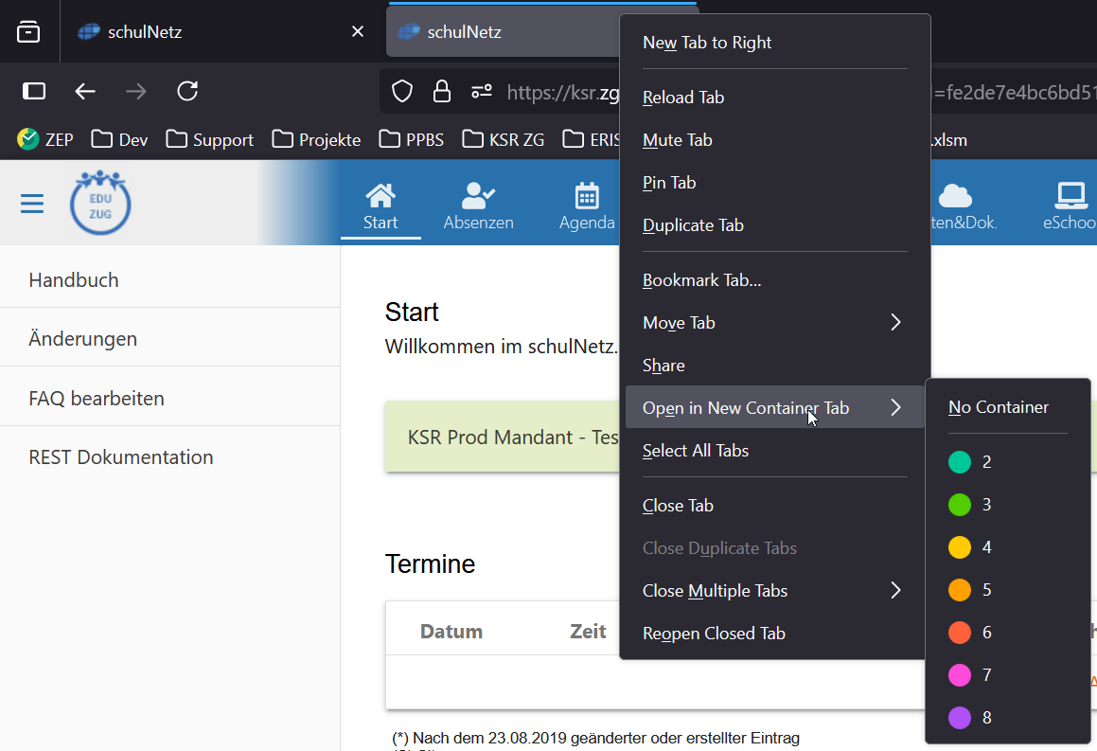Go to Start home icon
The height and width of the screenshot is (751, 1097).
point(380,206)
